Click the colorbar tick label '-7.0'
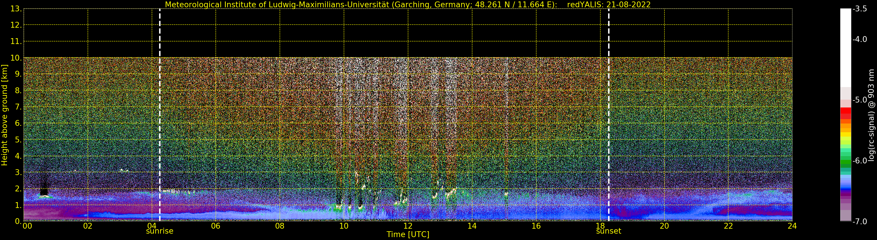This screenshot has height=240, width=877. click(860, 221)
